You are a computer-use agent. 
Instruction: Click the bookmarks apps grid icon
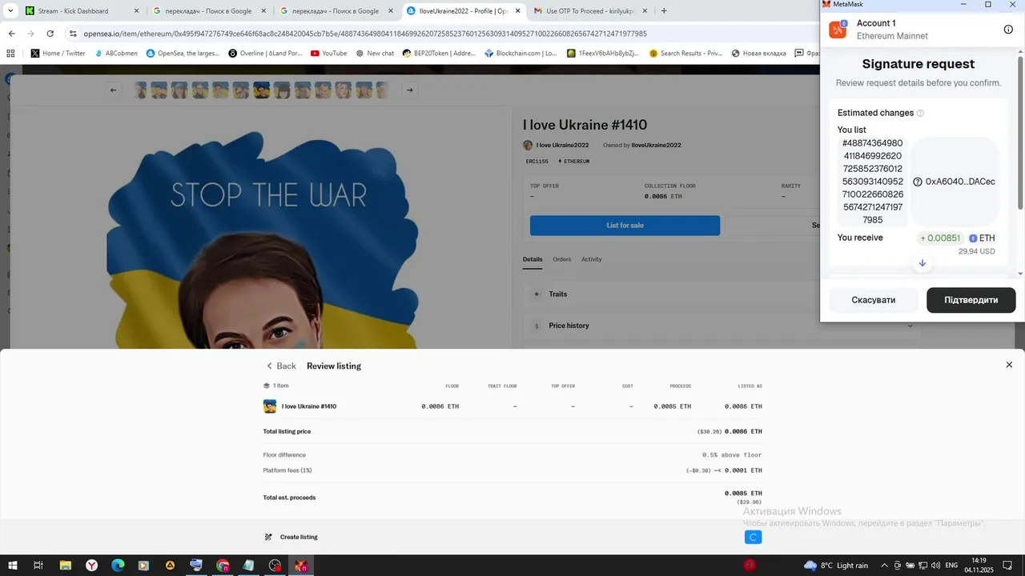point(11,54)
